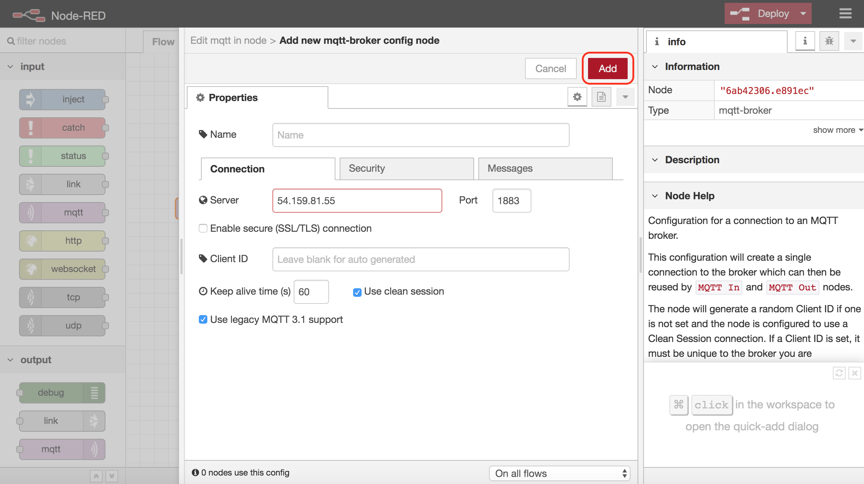Click the Keep alive time field
Viewport: 864px width, 484px height.
coord(311,292)
